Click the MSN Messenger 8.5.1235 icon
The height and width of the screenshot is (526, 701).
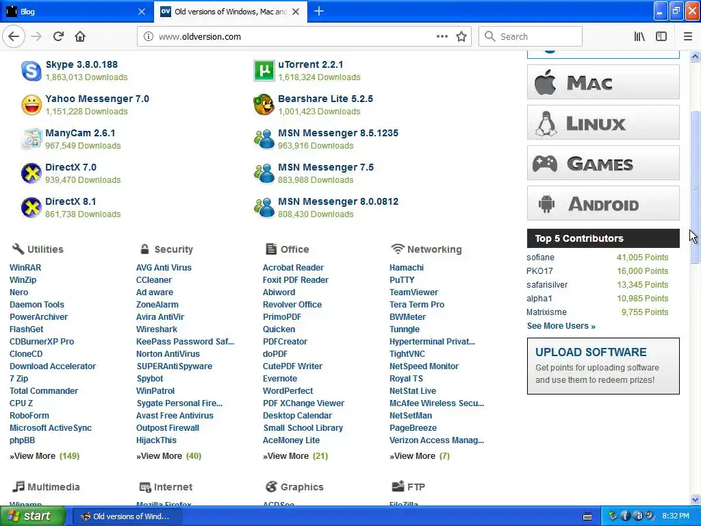264,139
